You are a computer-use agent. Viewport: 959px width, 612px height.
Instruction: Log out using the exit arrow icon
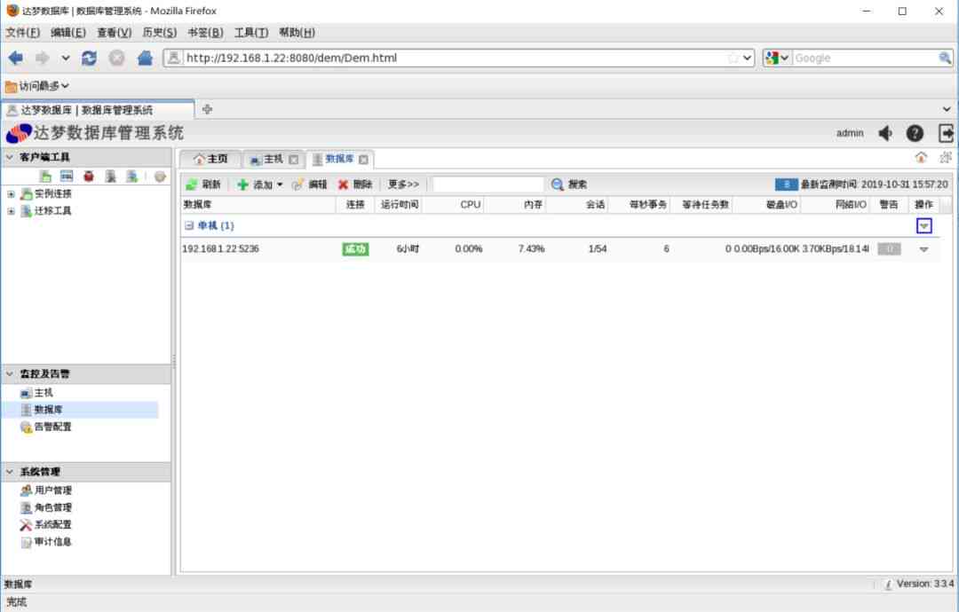947,133
